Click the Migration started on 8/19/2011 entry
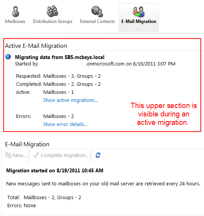Image resolution: width=204 pixels, height=216 pixels. 55,170
